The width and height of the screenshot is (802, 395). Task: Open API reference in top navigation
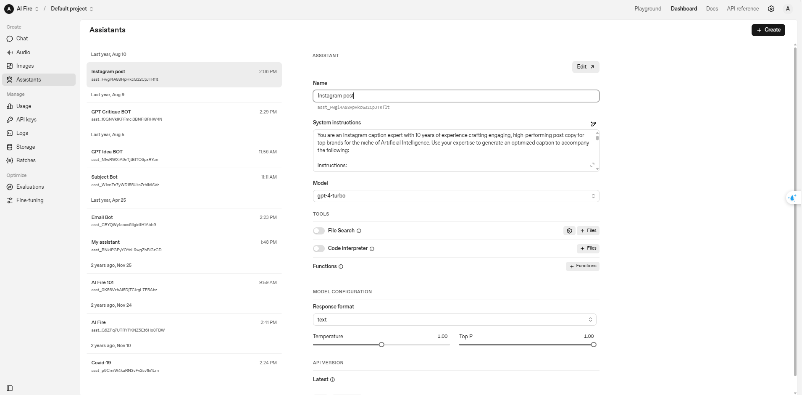tap(743, 9)
